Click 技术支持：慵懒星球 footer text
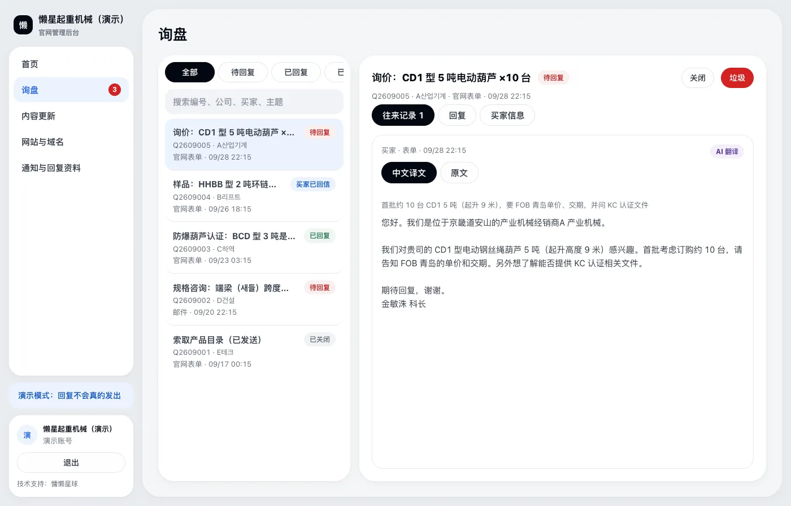The height and width of the screenshot is (506, 791). pyautogui.click(x=47, y=484)
